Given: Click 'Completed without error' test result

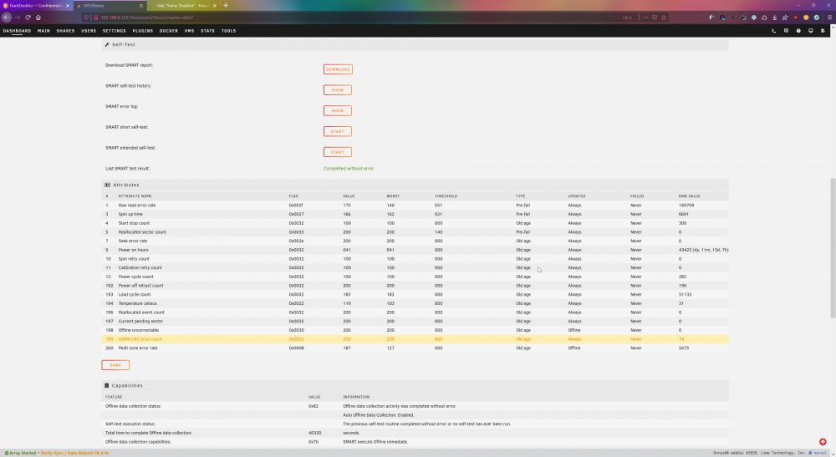Looking at the screenshot, I should coord(349,168).
